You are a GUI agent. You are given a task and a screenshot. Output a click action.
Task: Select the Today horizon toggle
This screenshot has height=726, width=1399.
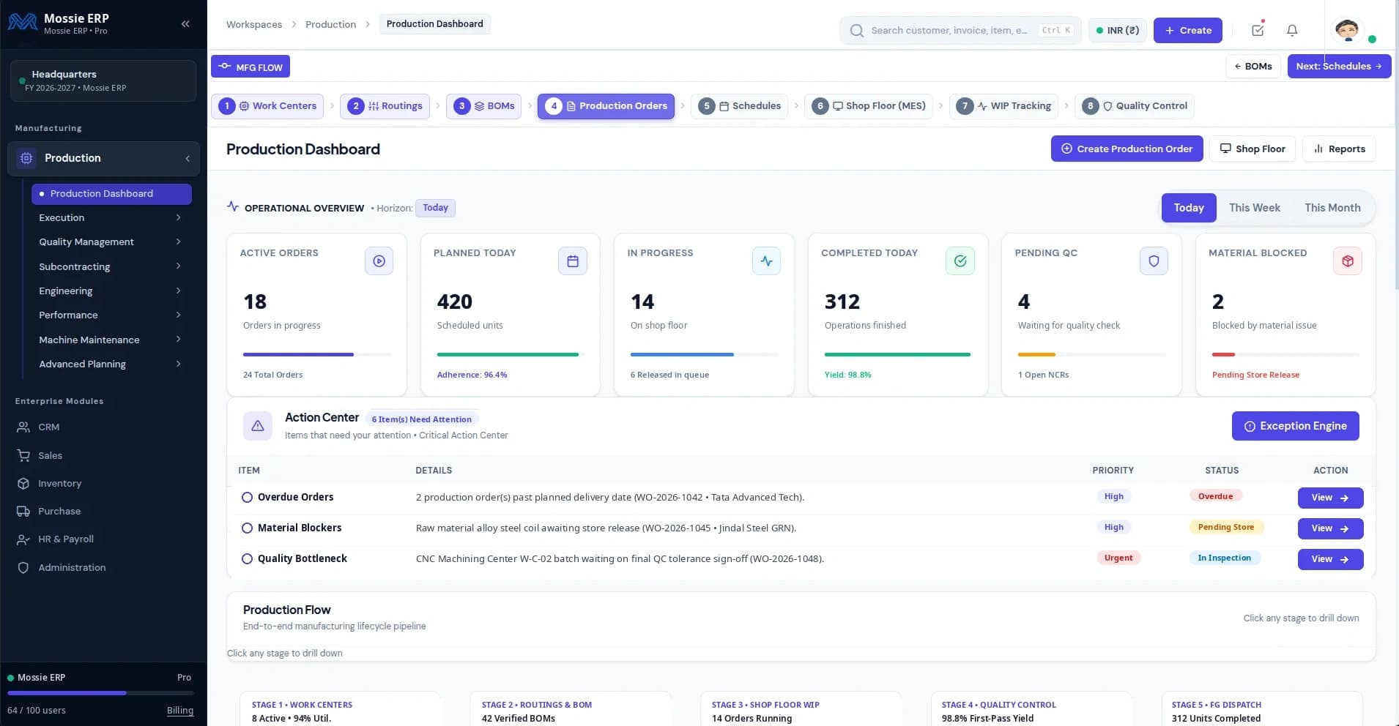[x=1189, y=208]
